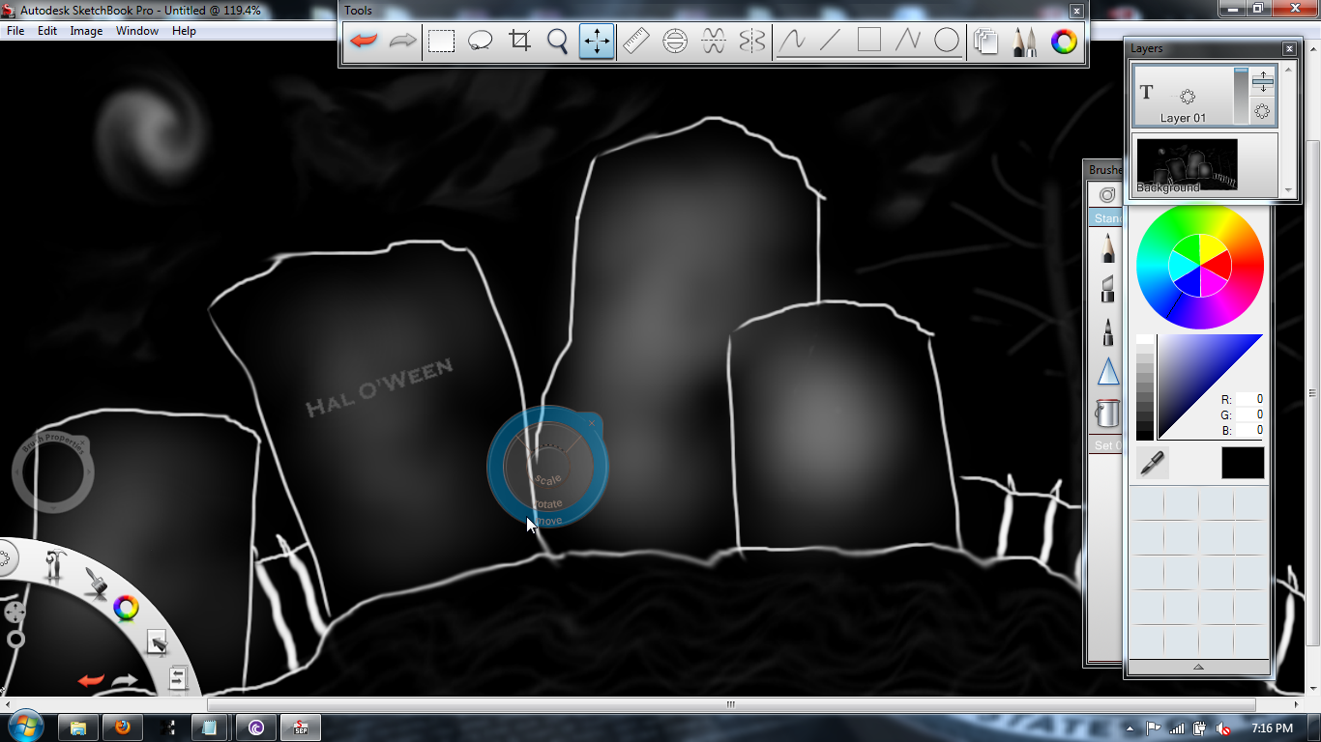1321x742 pixels.
Task: Select the Polyline draw style
Action: pyautogui.click(x=908, y=42)
